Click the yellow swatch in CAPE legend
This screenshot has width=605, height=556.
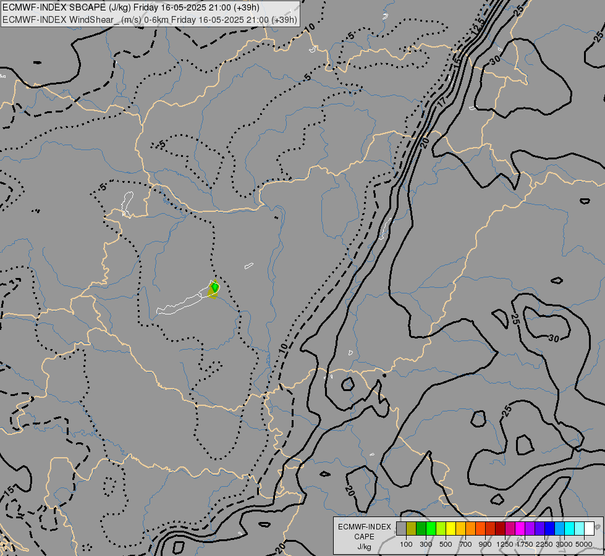pyautogui.click(x=451, y=528)
